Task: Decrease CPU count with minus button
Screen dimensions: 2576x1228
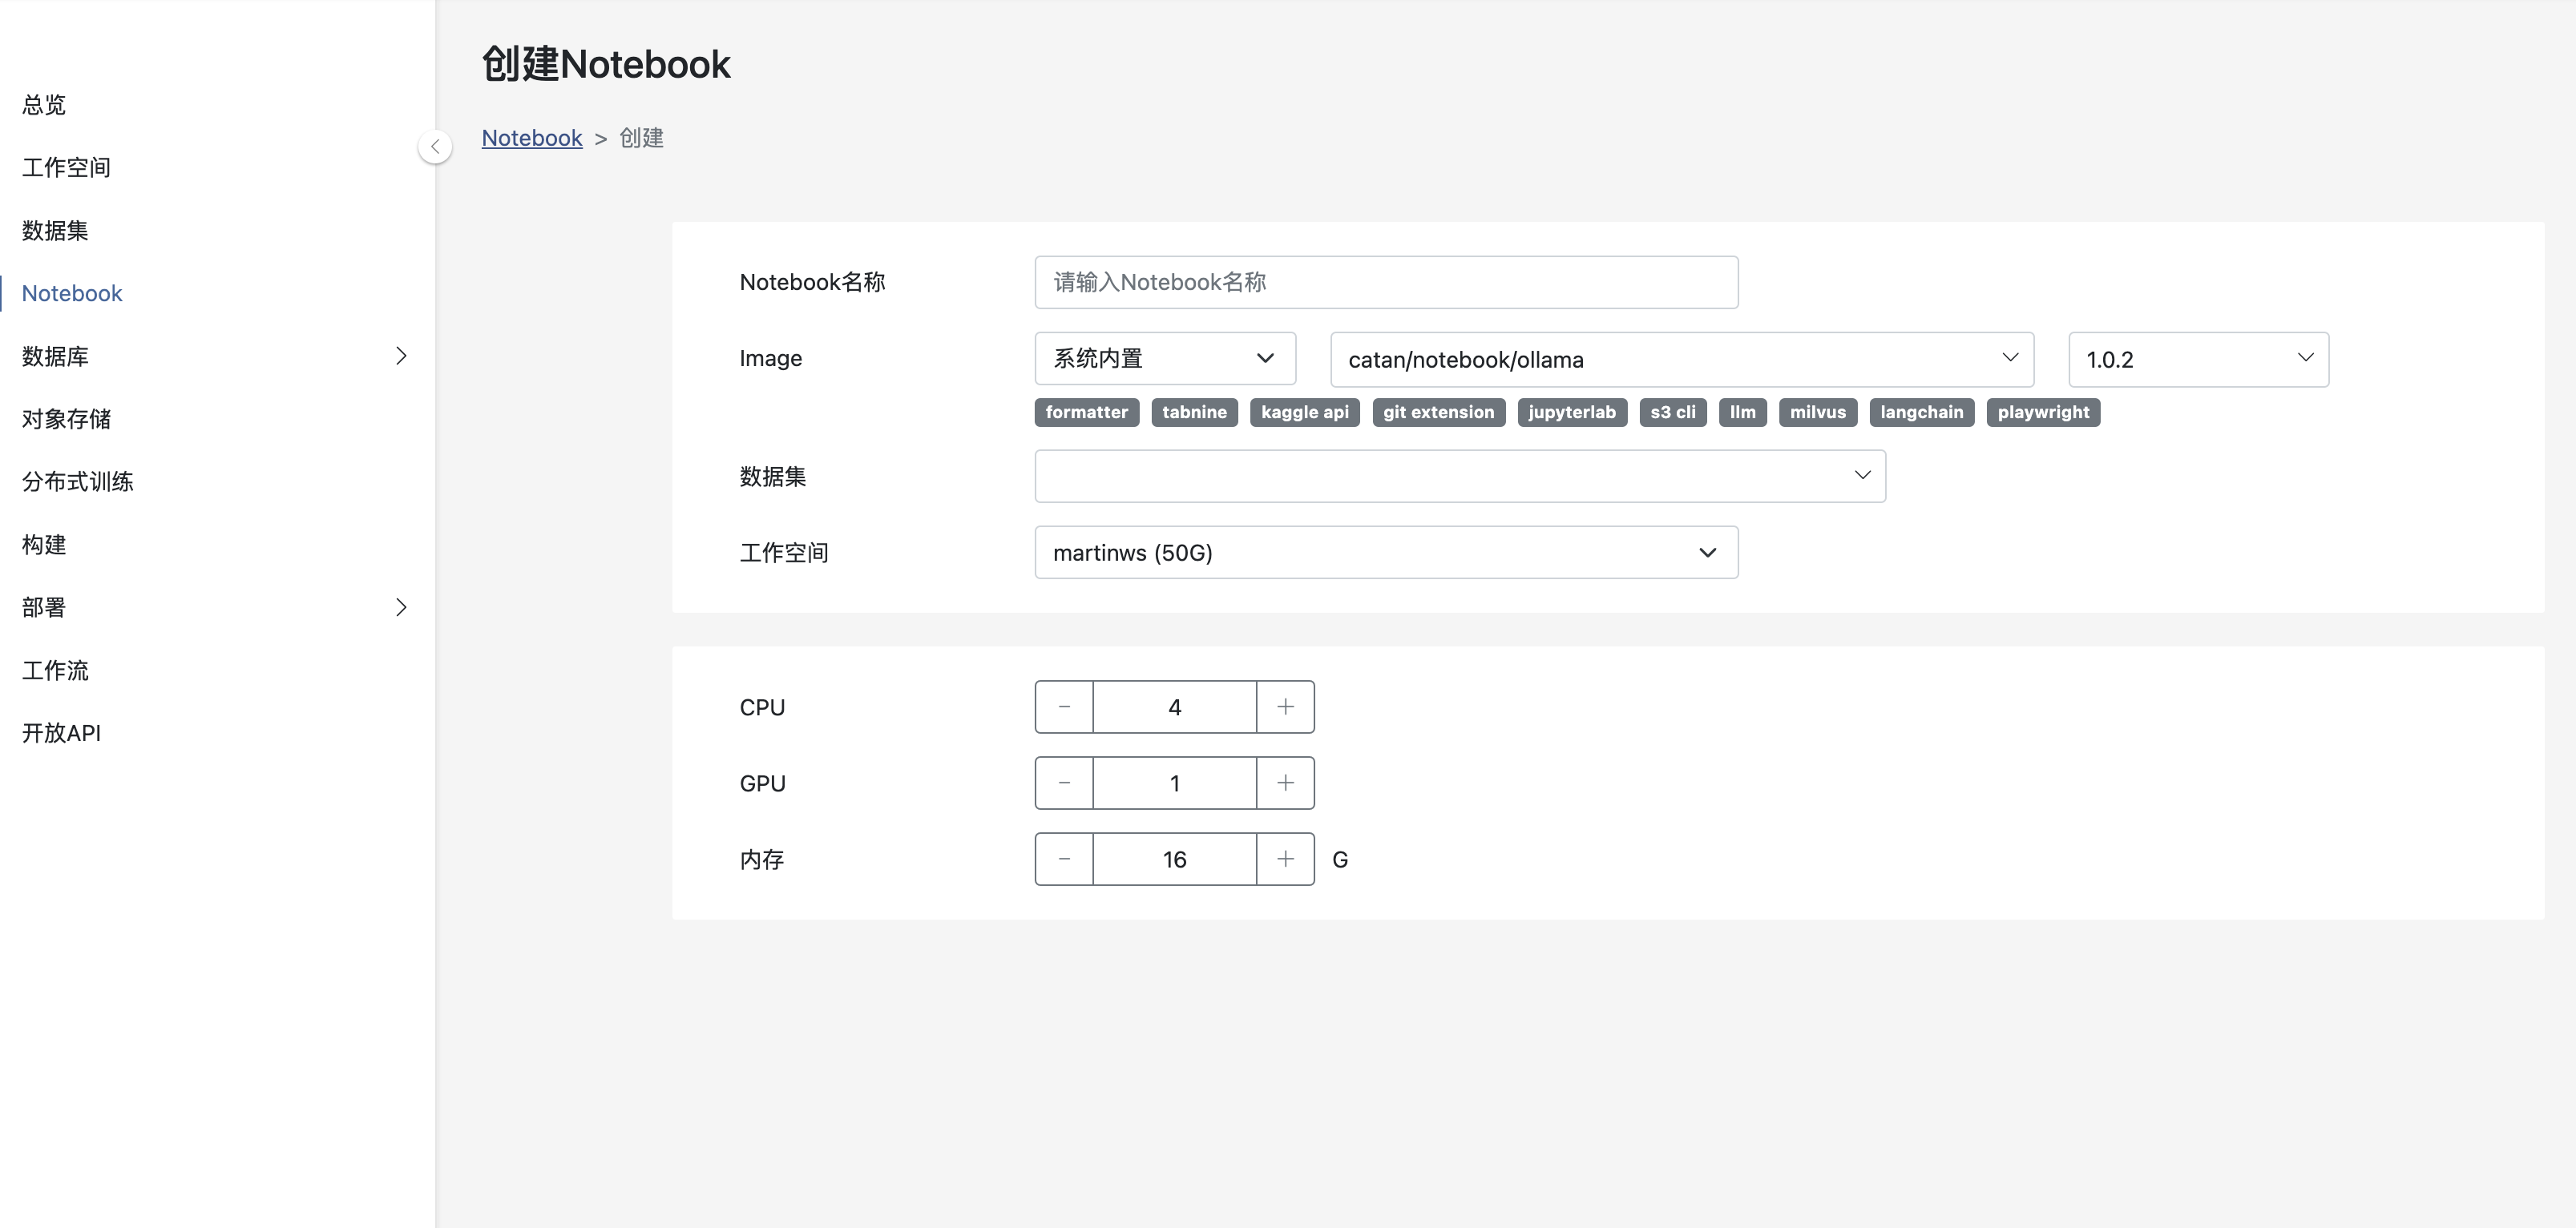Action: 1064,707
